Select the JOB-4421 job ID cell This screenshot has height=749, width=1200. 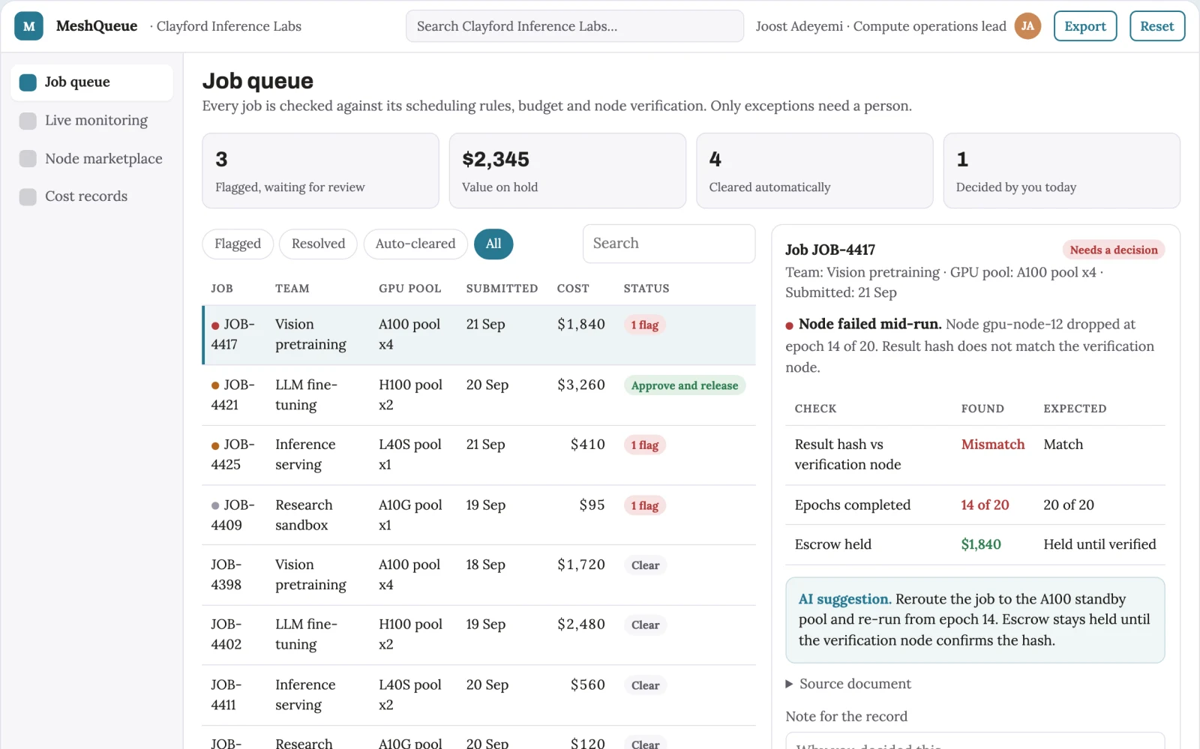pyautogui.click(x=233, y=395)
